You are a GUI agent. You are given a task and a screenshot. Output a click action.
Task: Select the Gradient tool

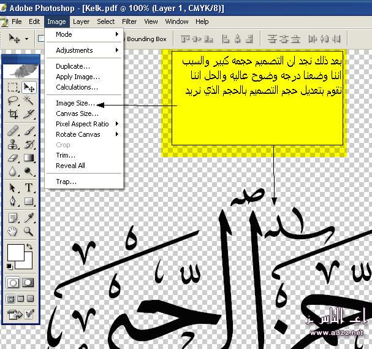click(29, 158)
